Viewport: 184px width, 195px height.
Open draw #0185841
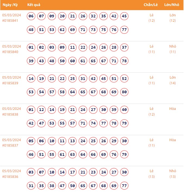[x=10, y=21]
